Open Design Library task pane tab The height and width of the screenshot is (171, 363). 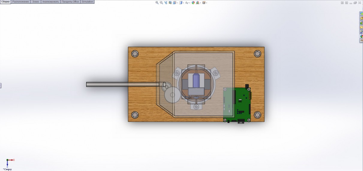point(361,23)
